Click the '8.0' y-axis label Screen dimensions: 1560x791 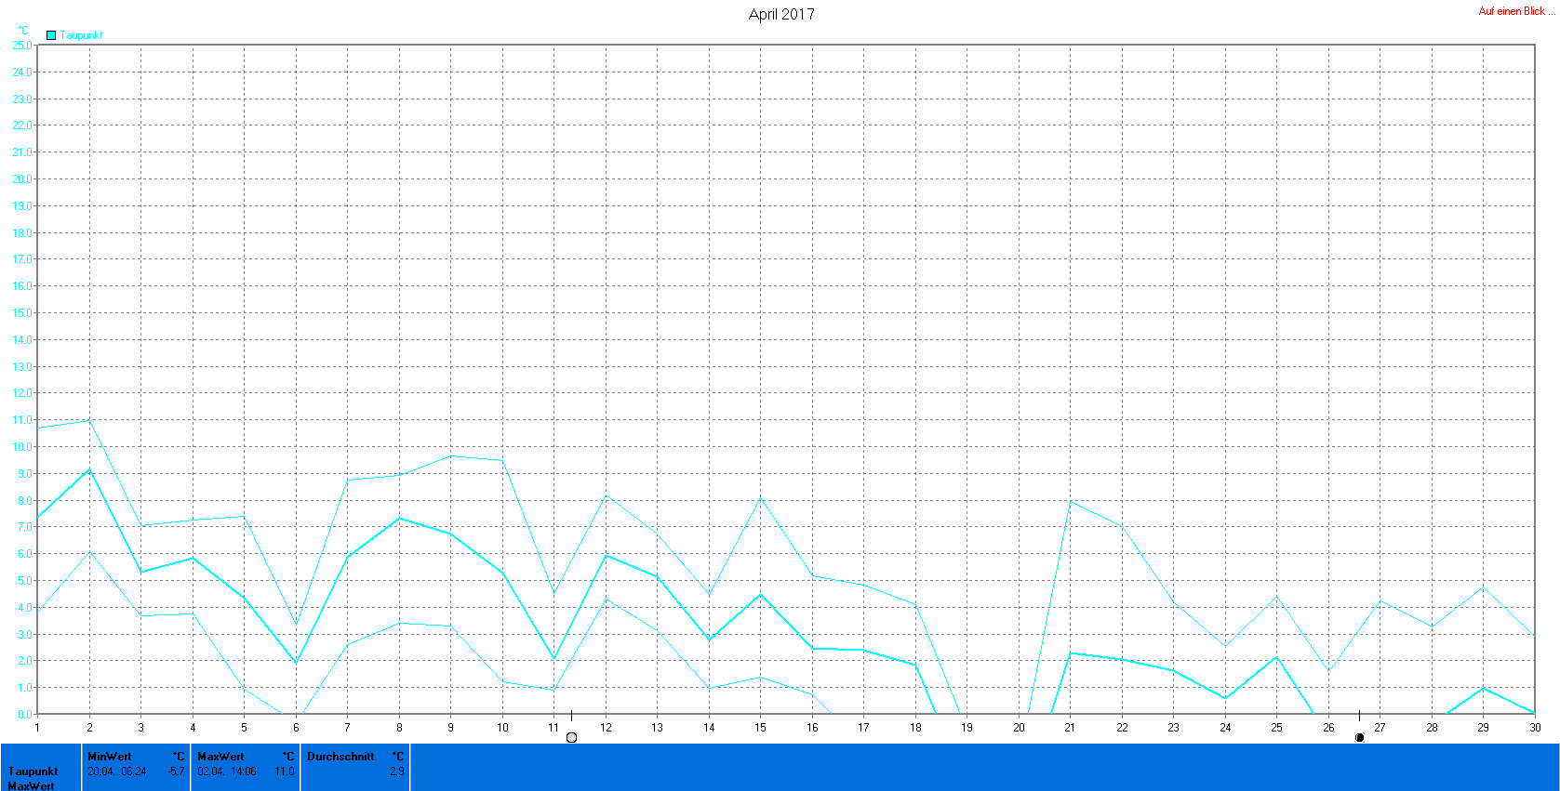click(x=24, y=501)
